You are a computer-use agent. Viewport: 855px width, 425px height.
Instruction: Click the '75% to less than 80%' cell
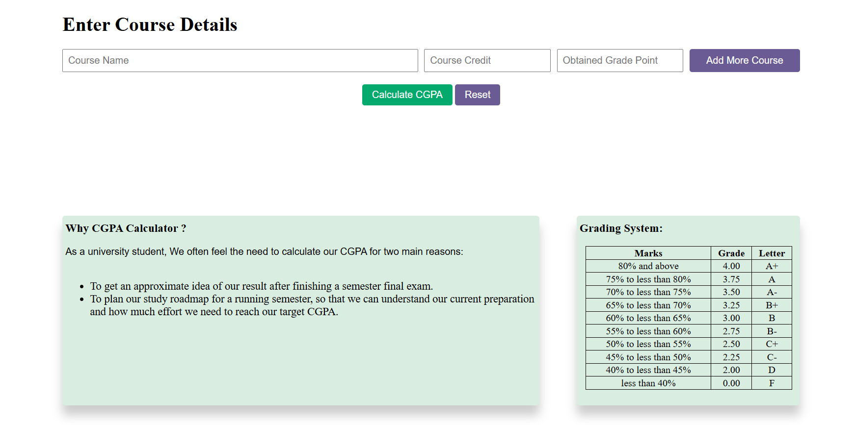pos(648,279)
